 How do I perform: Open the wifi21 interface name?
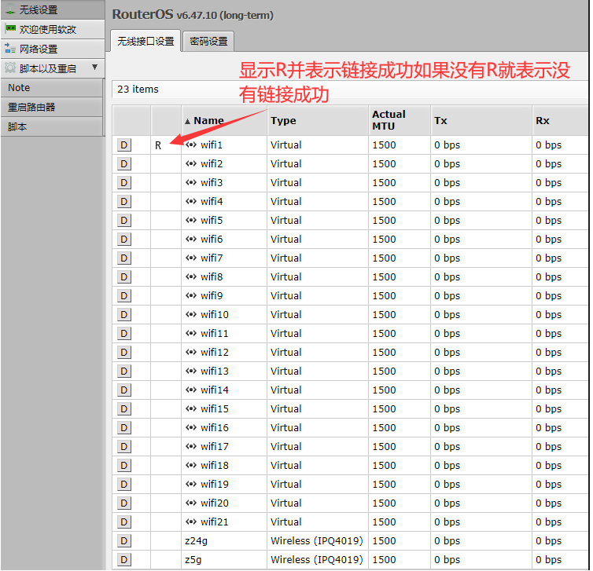pos(215,522)
